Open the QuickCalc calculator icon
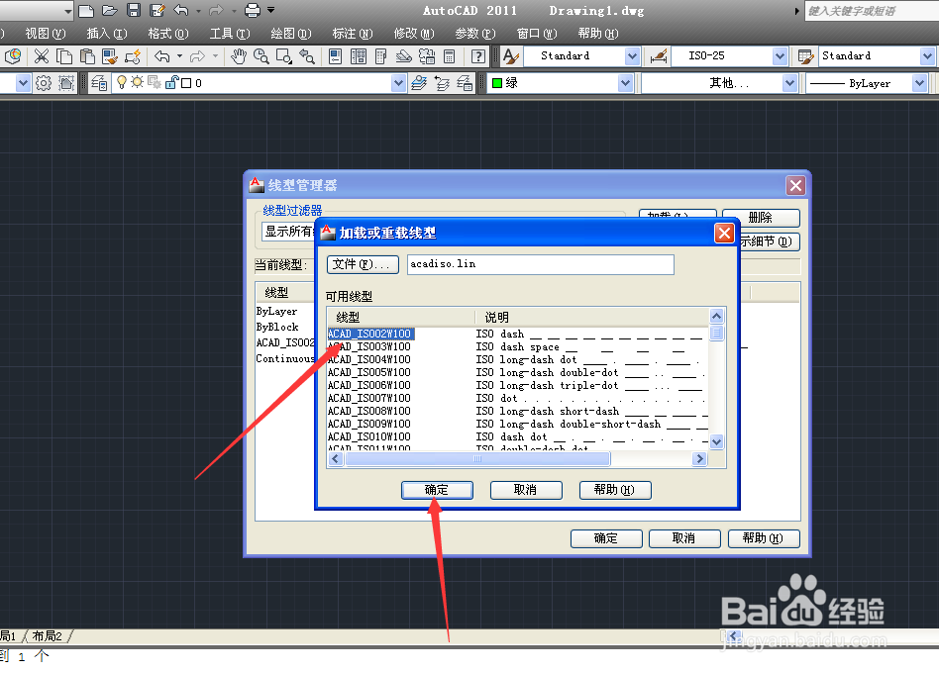The image size is (939, 673). pyautogui.click(x=449, y=56)
